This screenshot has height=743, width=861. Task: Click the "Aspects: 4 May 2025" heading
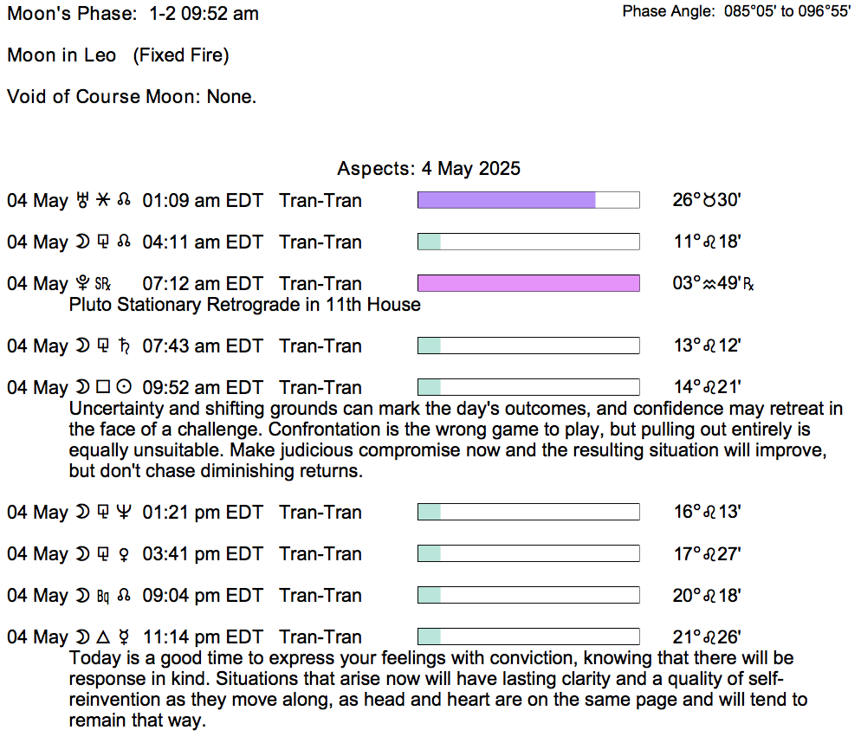point(429,168)
